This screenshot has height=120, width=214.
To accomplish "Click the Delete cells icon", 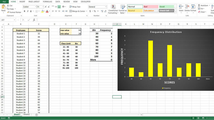I will [x=187, y=7].
